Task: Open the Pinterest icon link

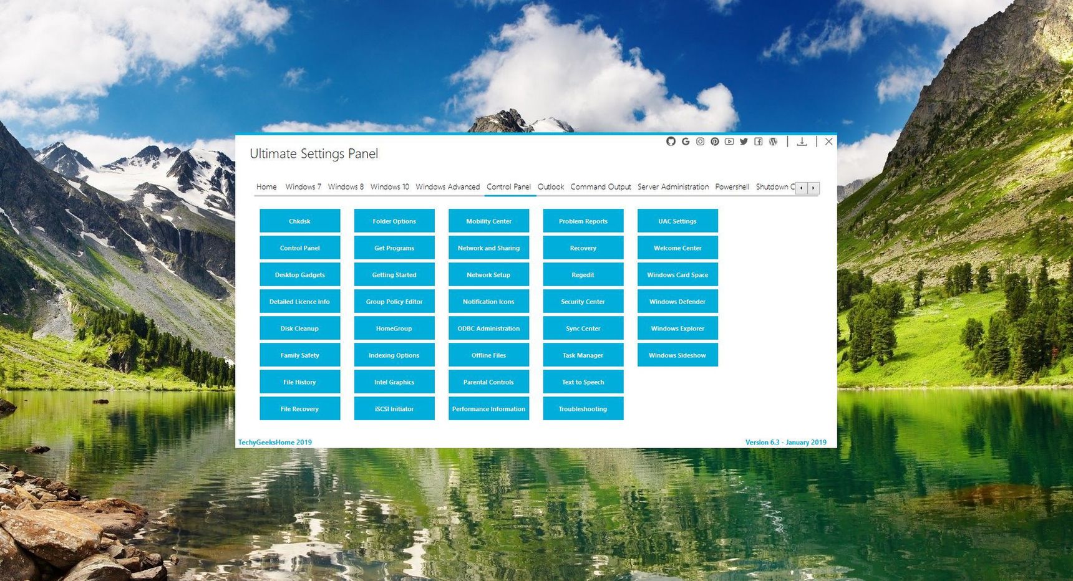Action: (715, 142)
